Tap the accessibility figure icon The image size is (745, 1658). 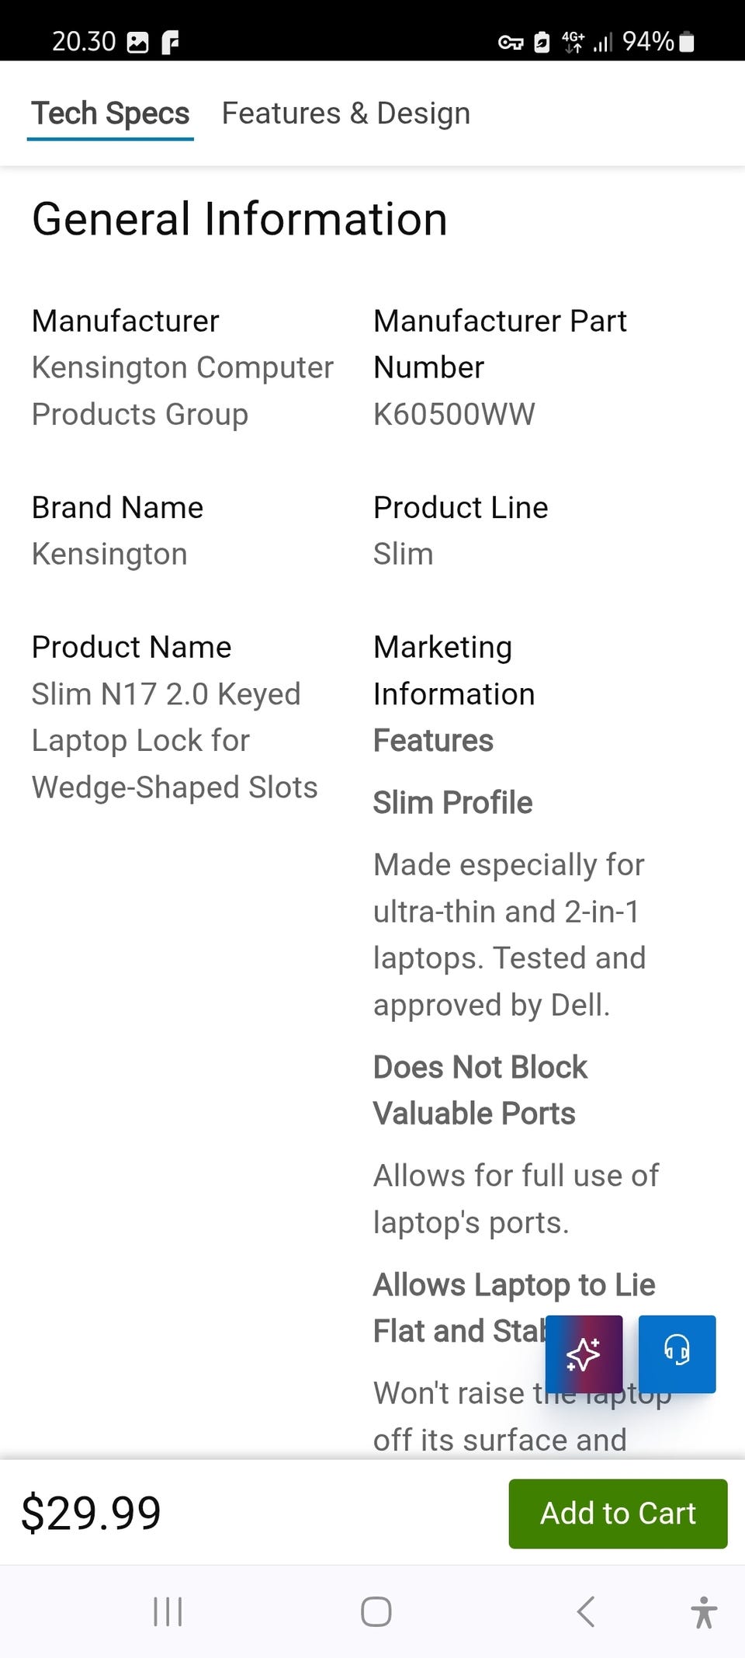(x=704, y=1611)
